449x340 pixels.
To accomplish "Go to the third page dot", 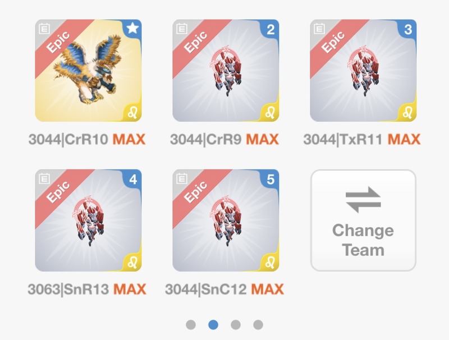I will [x=236, y=325].
